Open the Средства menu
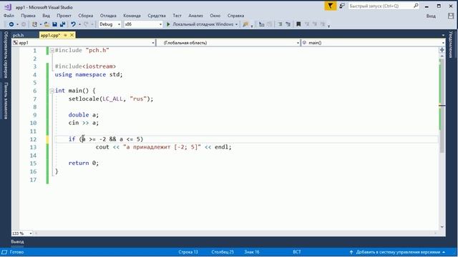Screen dimensions: 458x257 [x=157, y=16]
